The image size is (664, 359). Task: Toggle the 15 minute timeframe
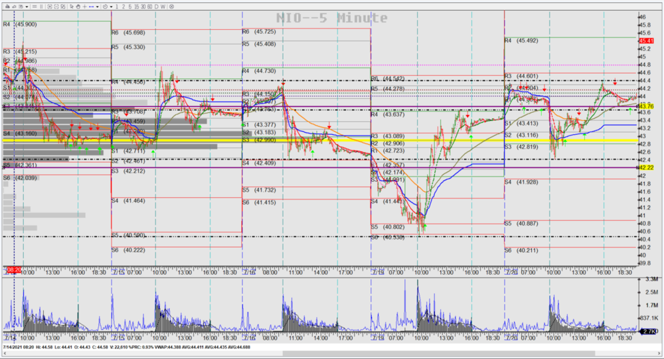(137, 7)
